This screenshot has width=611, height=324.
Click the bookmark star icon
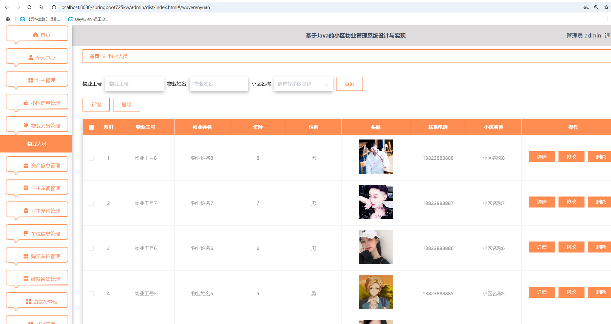click(606, 7)
